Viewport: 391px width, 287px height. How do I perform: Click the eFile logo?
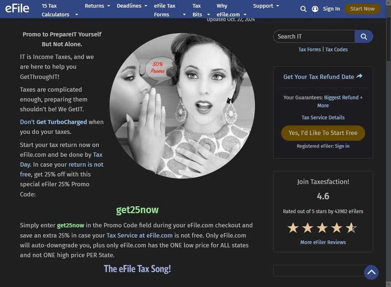pos(17,8)
